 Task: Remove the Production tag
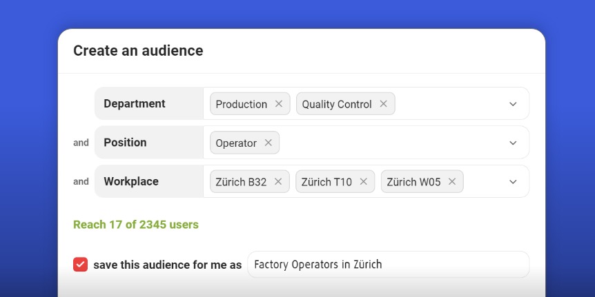click(279, 104)
